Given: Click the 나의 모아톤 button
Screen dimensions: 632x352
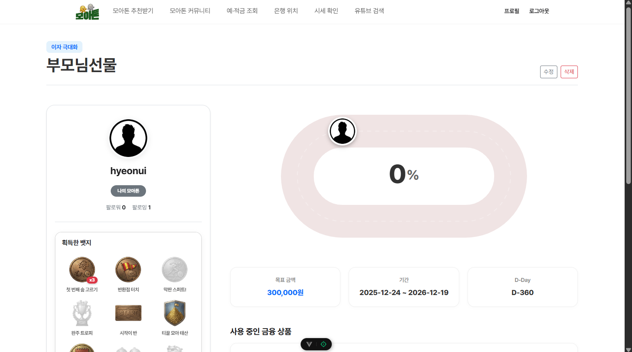Looking at the screenshot, I should click(x=128, y=191).
